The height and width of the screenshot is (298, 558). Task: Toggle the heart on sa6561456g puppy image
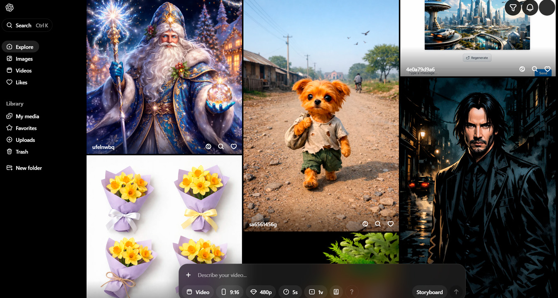click(391, 224)
